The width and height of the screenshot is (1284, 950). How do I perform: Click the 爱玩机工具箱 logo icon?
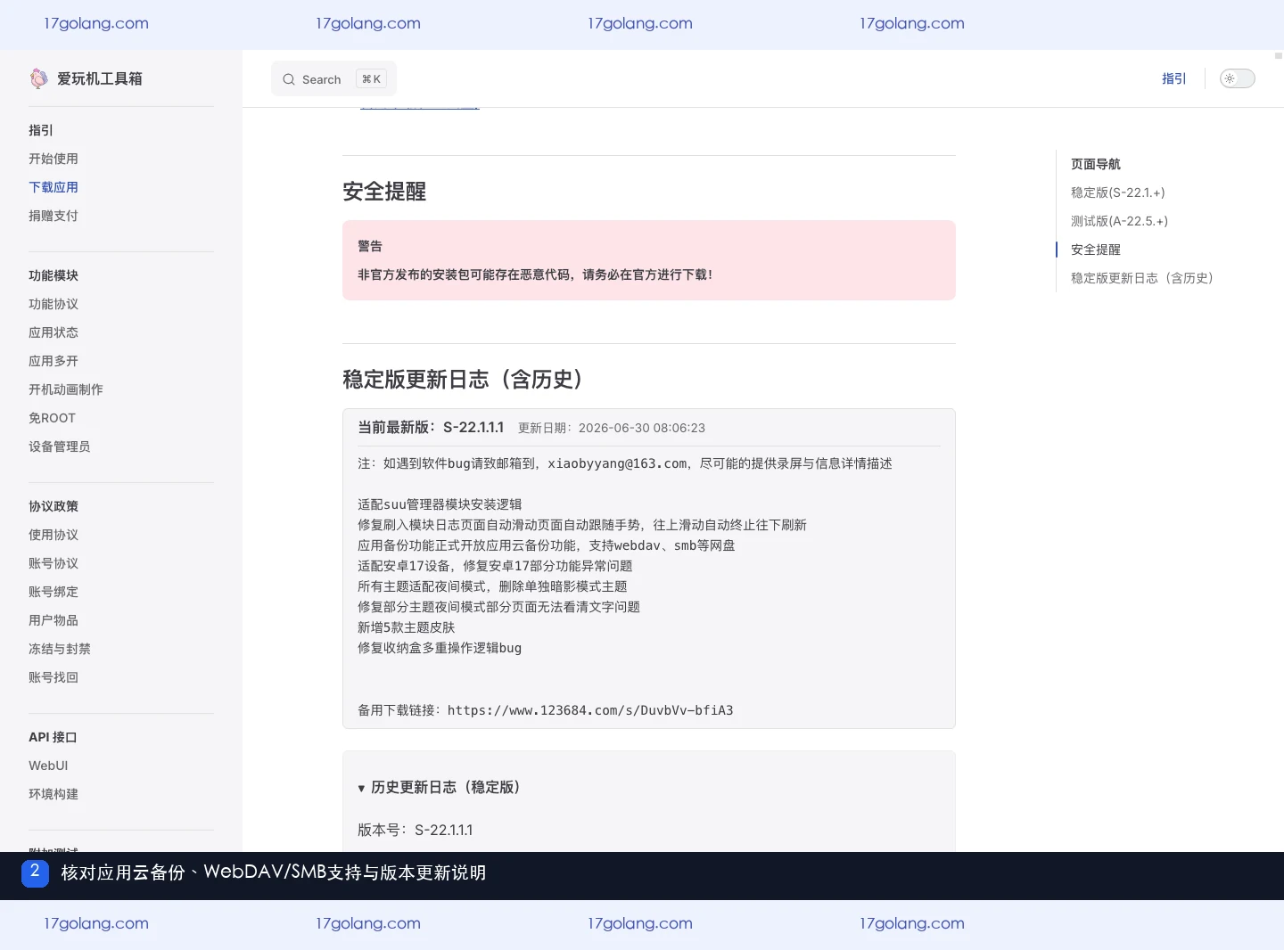[38, 78]
